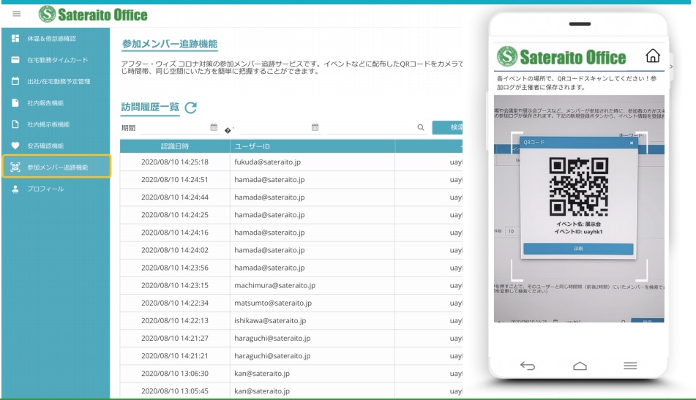
Task: Open 社内報告機能 in the sidebar
Action: pos(45,103)
